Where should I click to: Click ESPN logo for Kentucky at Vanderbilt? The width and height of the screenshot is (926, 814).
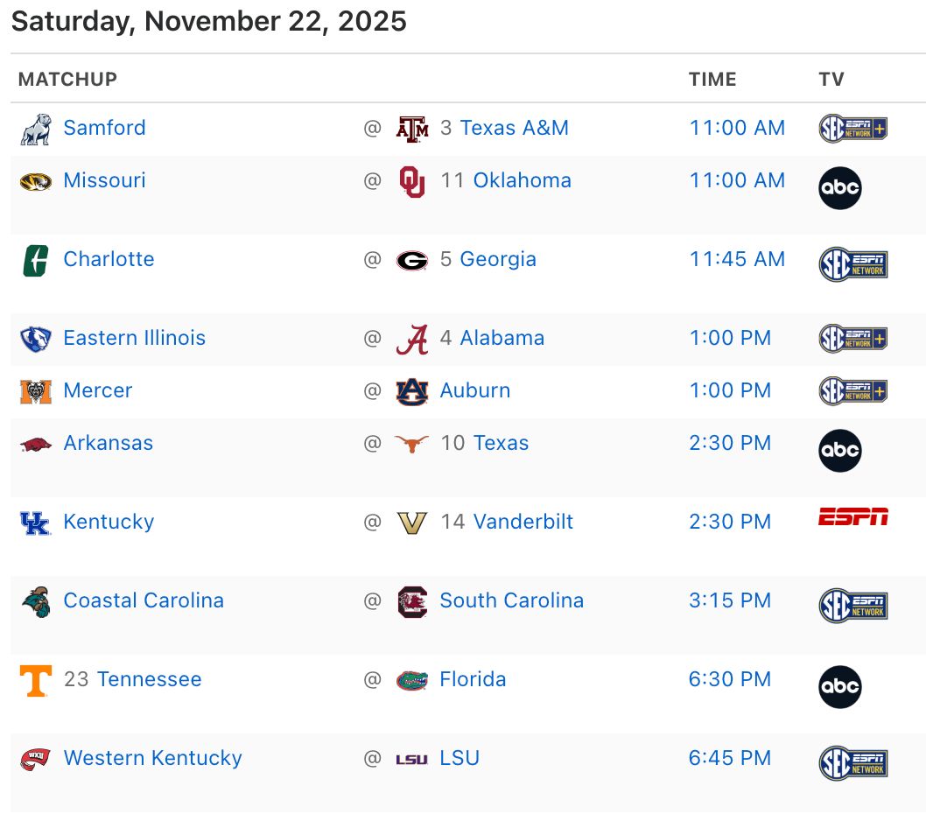click(853, 516)
